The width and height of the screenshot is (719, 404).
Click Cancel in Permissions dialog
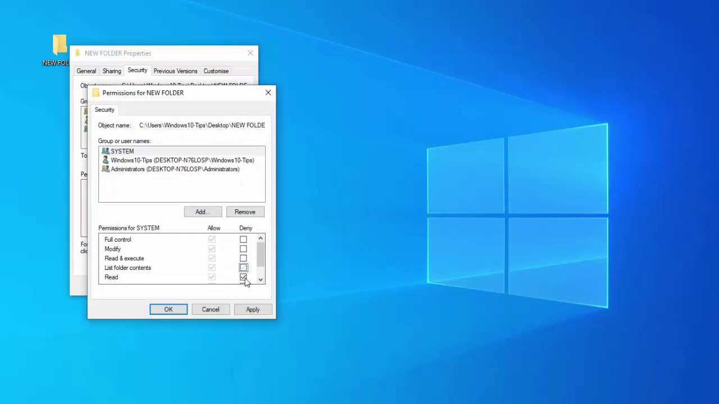pyautogui.click(x=211, y=310)
